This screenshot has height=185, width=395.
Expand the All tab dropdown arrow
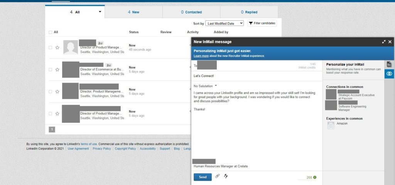(x=100, y=12)
